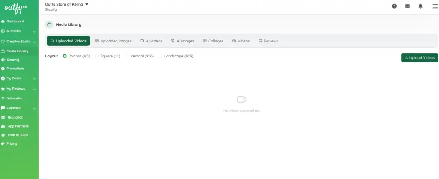Click the Media Library header circle icon

coord(49,24)
